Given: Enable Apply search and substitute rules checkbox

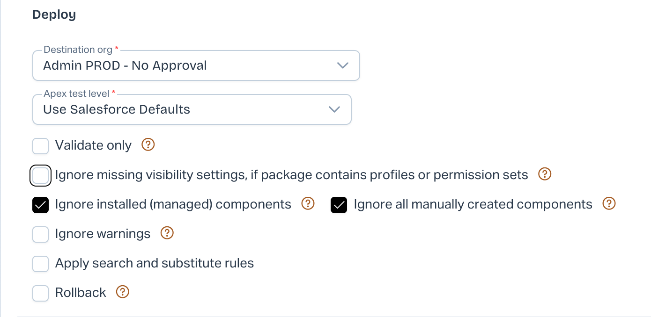Looking at the screenshot, I should click(x=41, y=264).
